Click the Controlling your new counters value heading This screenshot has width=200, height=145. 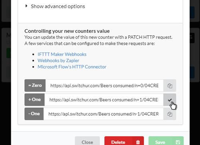pos(67,31)
